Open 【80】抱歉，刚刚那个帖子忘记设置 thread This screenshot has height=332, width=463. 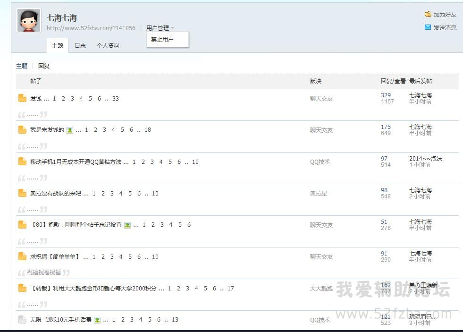coord(76,225)
